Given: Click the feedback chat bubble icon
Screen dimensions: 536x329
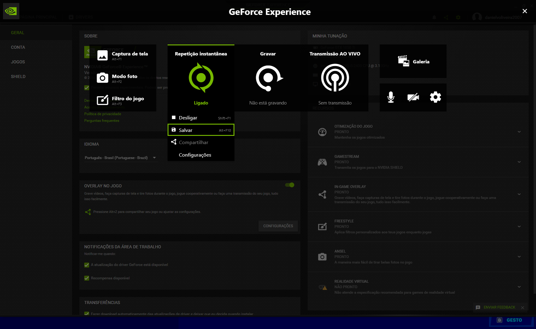Looking at the screenshot, I should point(478,308).
